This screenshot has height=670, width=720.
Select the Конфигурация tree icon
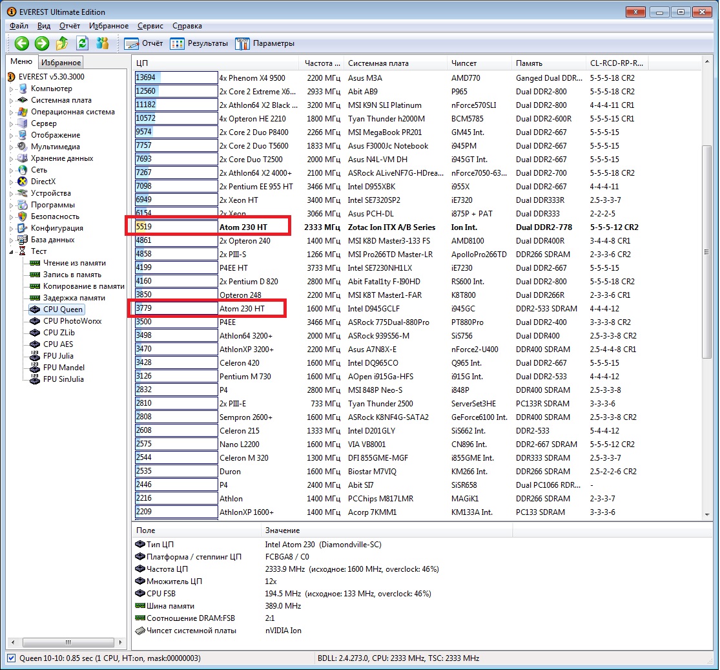(23, 228)
